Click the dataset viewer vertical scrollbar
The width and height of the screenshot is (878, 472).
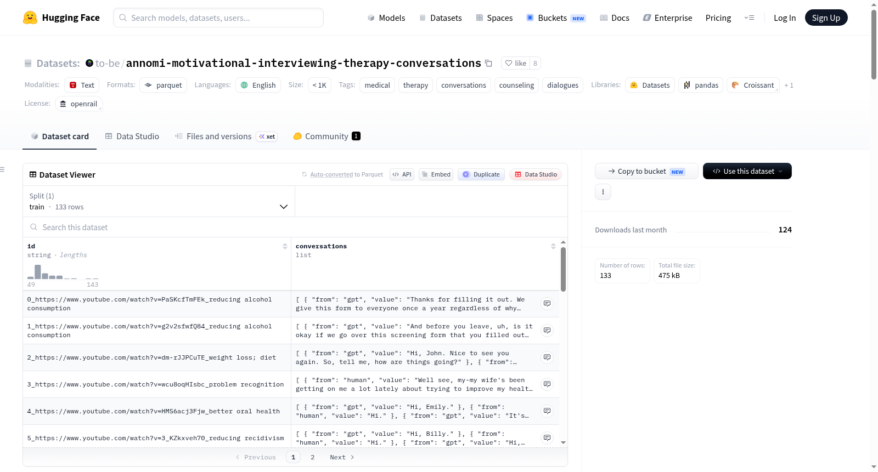[563, 269]
